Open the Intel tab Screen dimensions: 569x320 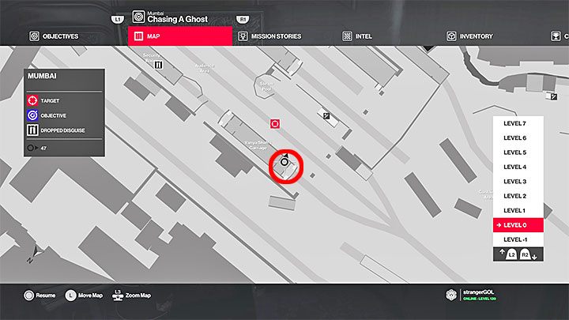357,36
